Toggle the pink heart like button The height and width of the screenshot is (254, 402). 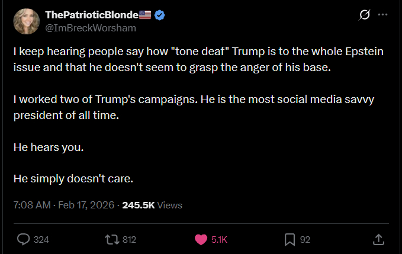[201, 239]
